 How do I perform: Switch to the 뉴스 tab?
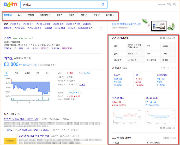click(x=20, y=15)
